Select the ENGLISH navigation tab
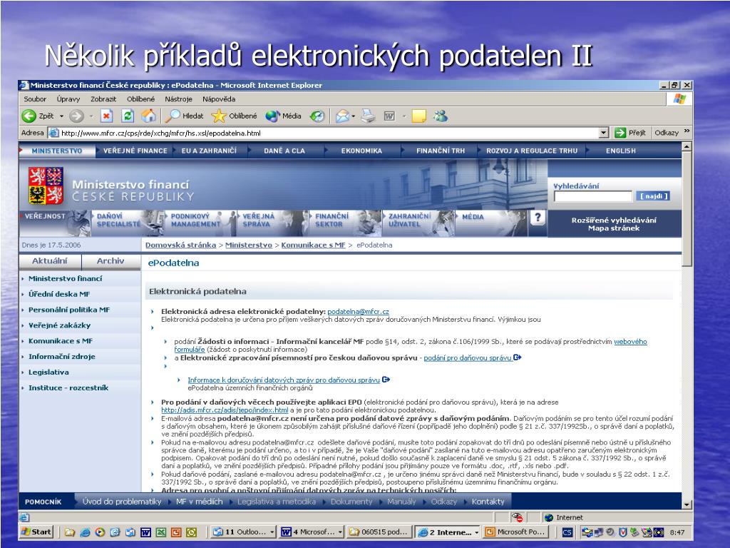This screenshot has height=548, width=730. [621, 151]
